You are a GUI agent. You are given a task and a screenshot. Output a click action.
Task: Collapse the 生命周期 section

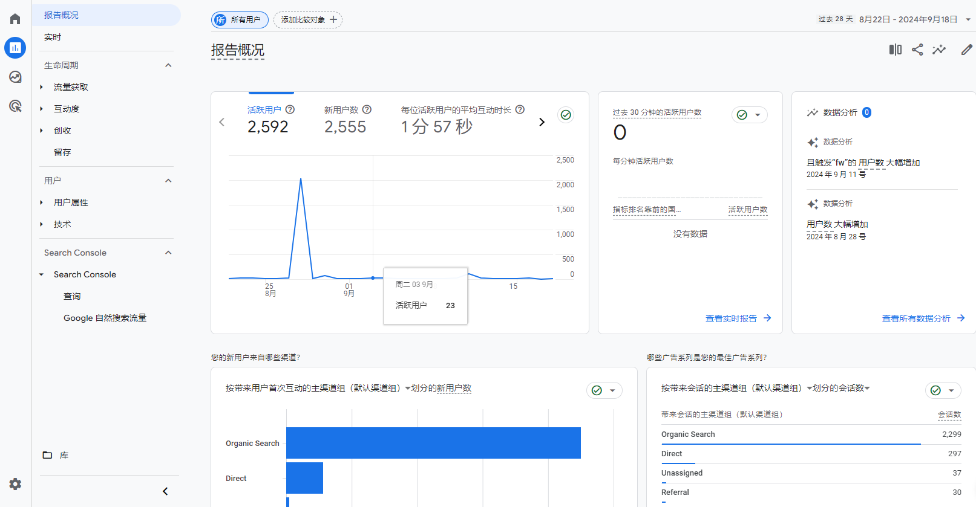[168, 65]
